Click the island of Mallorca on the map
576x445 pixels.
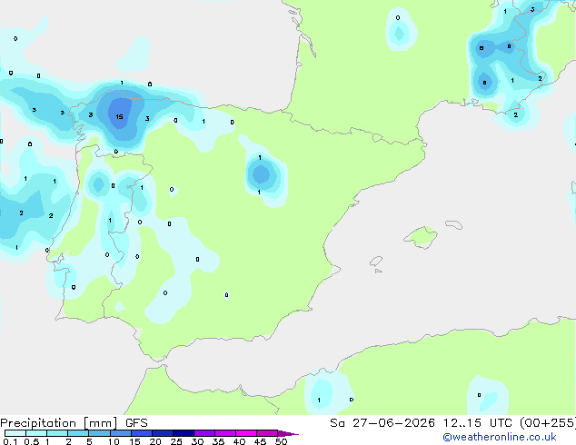coord(421,238)
